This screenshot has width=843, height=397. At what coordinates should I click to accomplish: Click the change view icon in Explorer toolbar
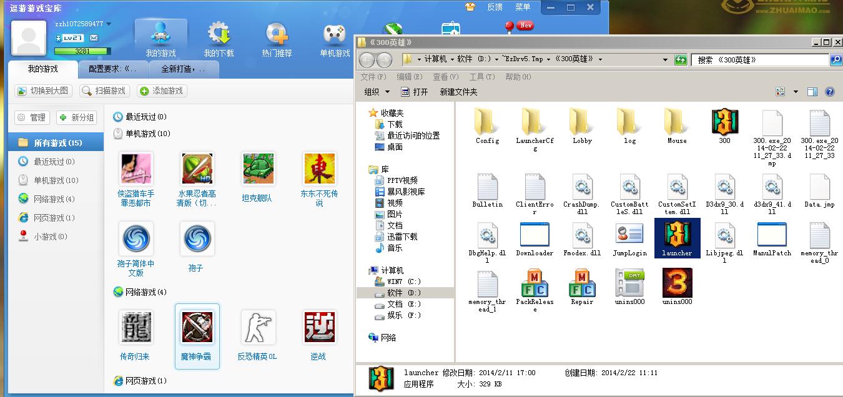780,92
